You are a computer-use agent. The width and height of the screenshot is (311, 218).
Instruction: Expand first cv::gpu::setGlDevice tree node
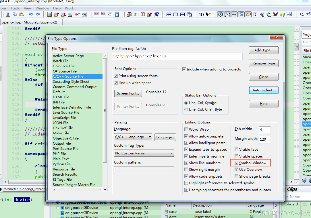click(58, 208)
